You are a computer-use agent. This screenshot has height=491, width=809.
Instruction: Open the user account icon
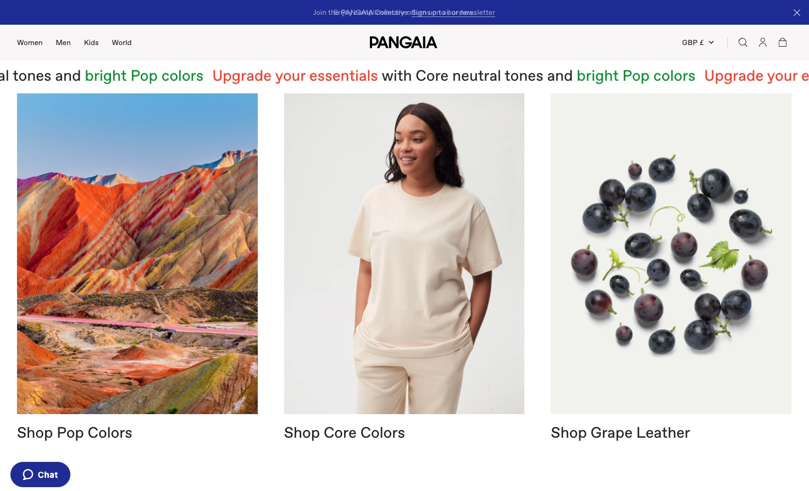tap(762, 42)
